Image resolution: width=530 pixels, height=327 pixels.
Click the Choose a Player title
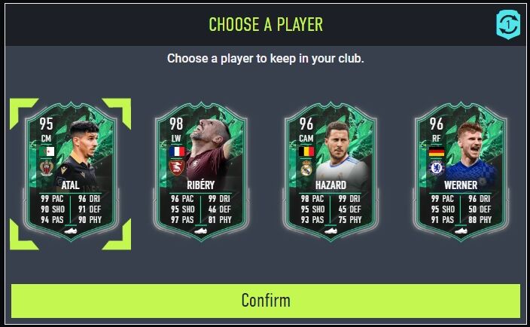pyautogui.click(x=266, y=24)
